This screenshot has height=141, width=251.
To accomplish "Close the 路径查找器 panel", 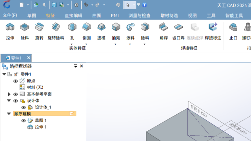I will click(82, 66).
